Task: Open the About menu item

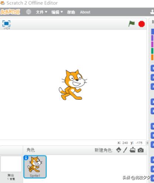Action: pos(85,12)
